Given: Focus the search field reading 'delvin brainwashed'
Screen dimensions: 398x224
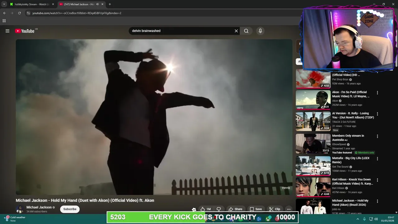Looking at the screenshot, I should [x=182, y=31].
